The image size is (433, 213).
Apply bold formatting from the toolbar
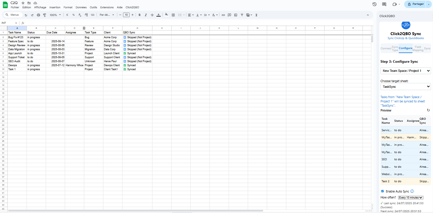point(140,15)
